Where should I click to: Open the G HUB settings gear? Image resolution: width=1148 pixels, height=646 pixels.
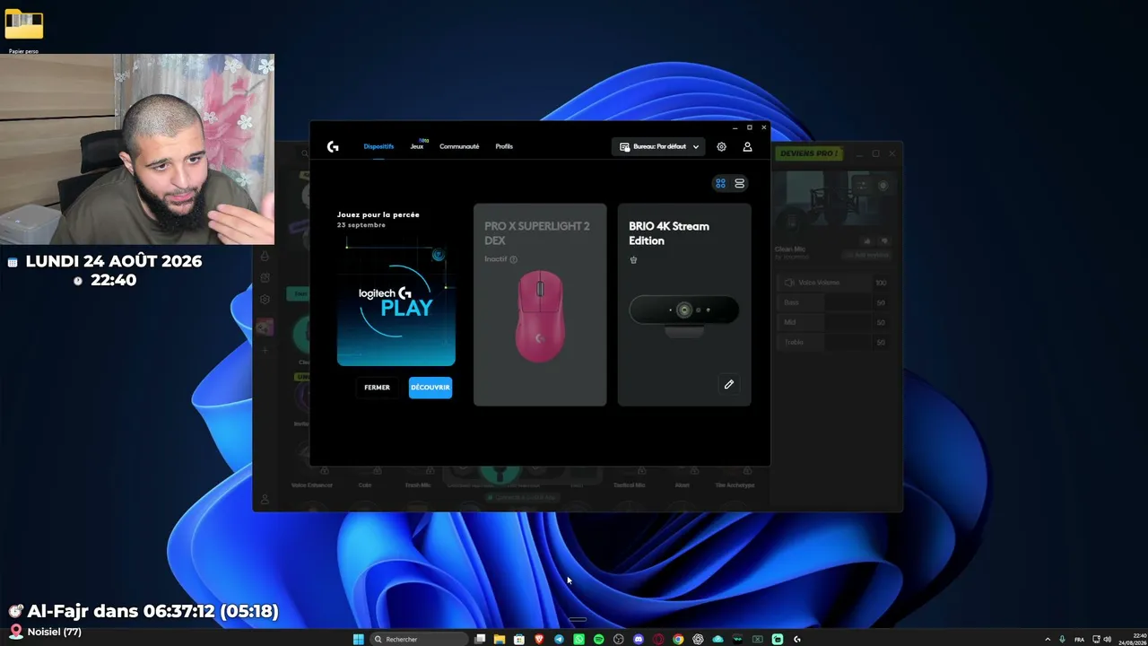tap(721, 146)
